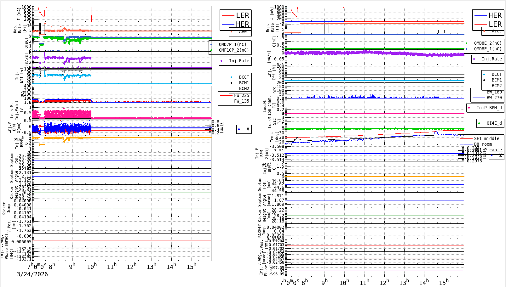The height and width of the screenshot is (287, 506).
Task: Click the date label 3/24/2026
Action: point(32,274)
